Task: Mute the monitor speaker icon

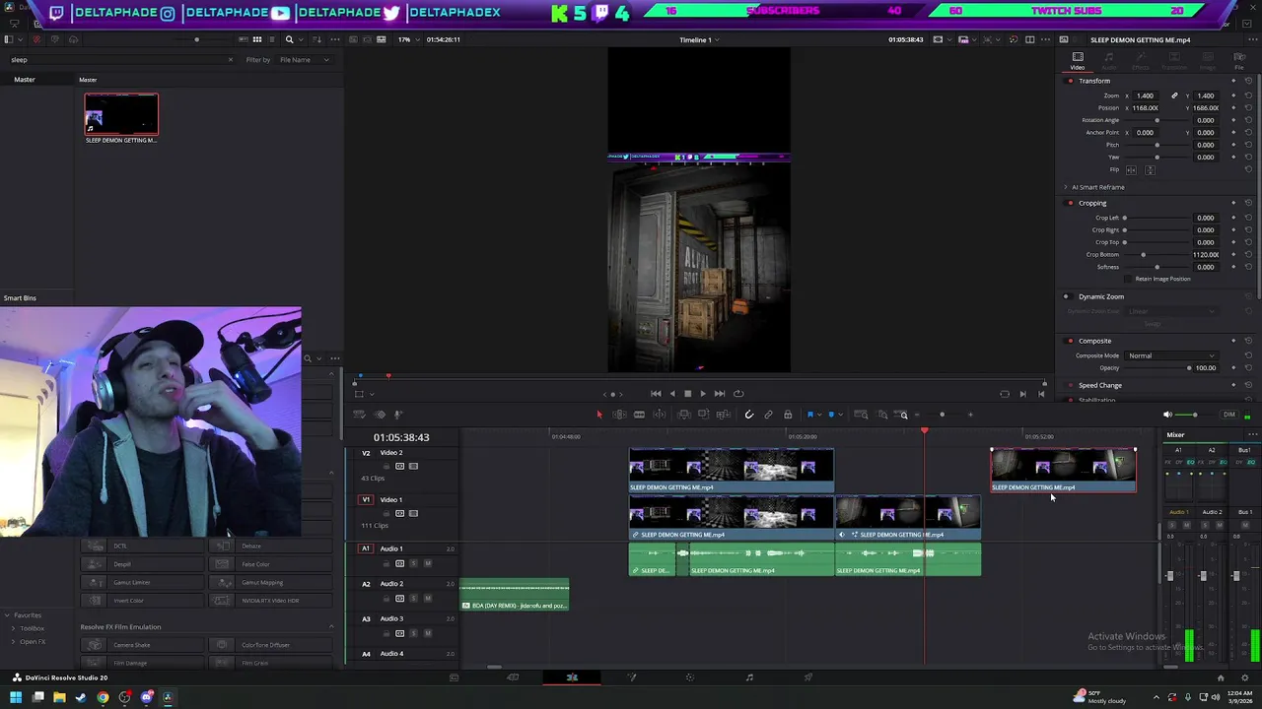Action: pos(1167,415)
